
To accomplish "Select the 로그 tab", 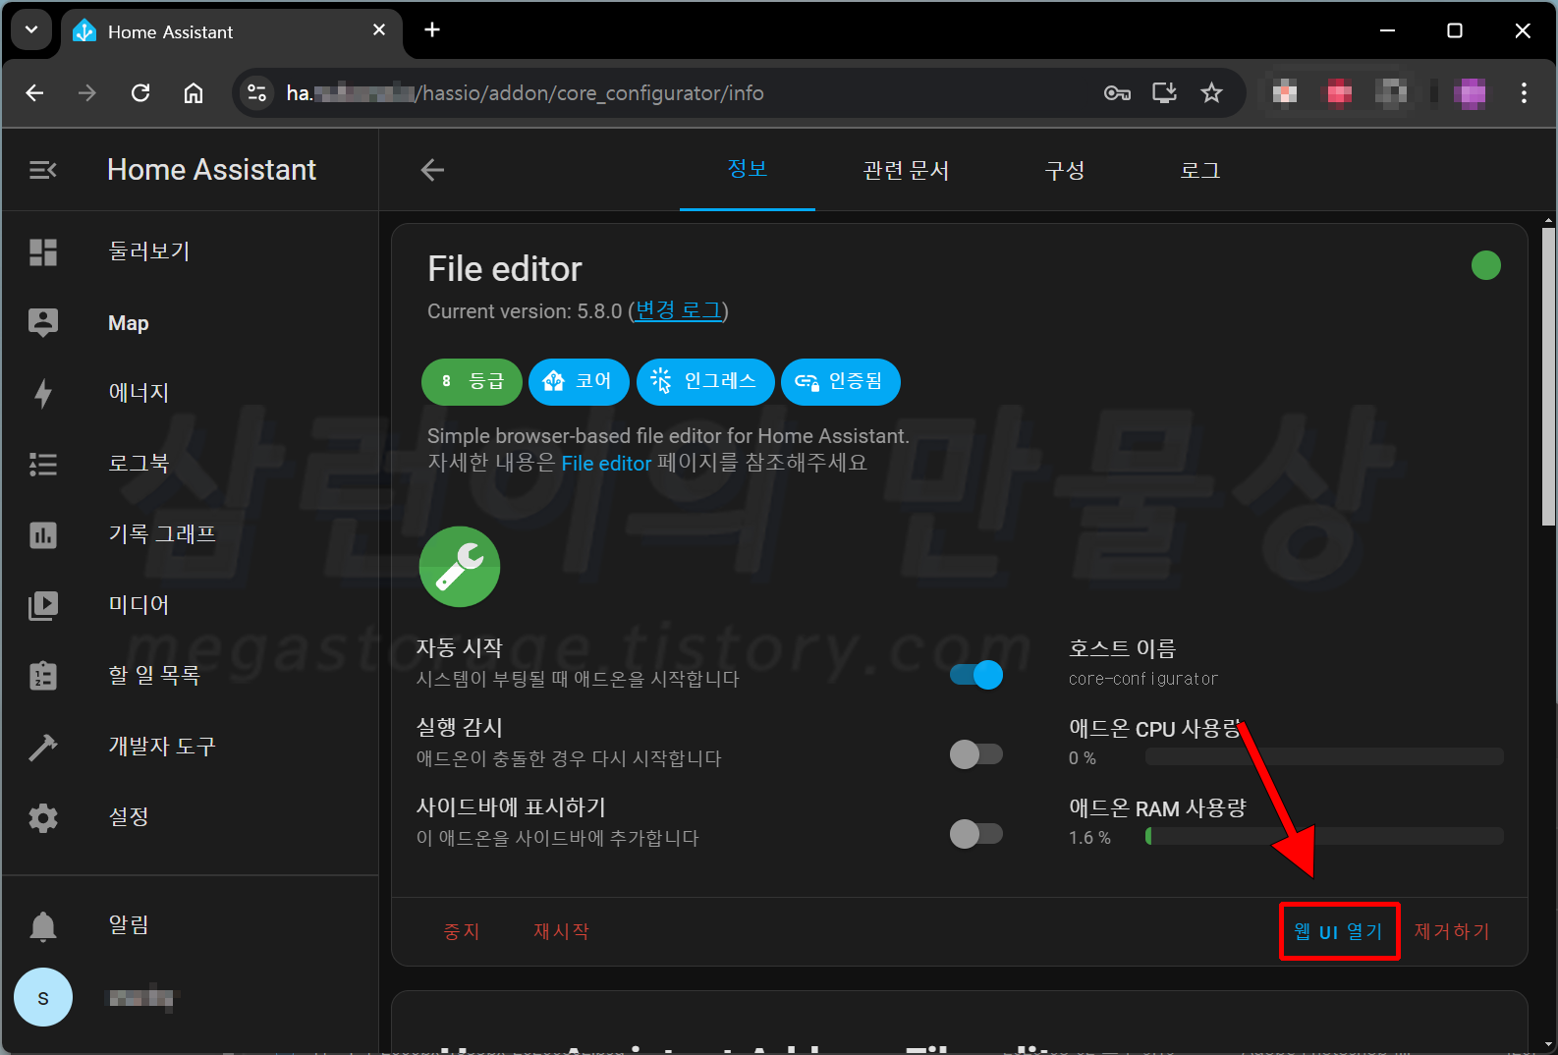I will pos(1199,170).
